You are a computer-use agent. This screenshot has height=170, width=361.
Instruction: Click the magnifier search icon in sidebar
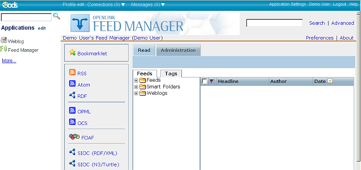56,16
